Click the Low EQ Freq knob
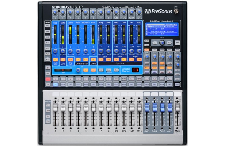225x146 pixels. [x=101, y=51]
